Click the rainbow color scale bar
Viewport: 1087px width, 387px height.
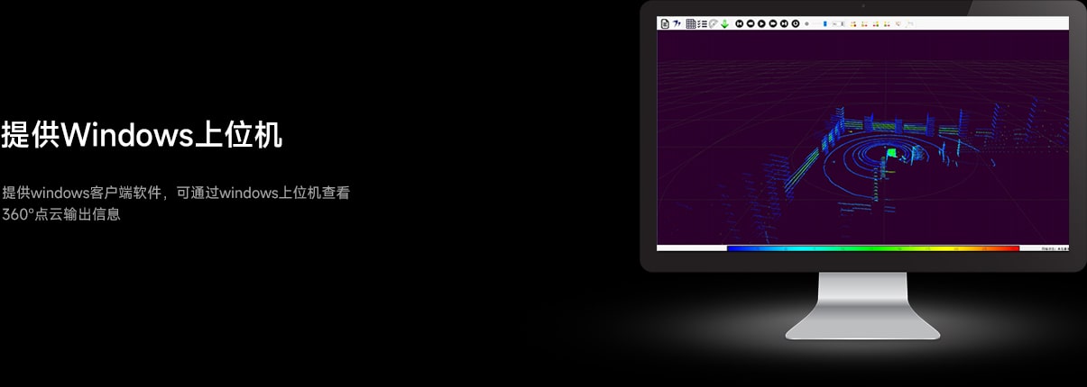tap(872, 248)
